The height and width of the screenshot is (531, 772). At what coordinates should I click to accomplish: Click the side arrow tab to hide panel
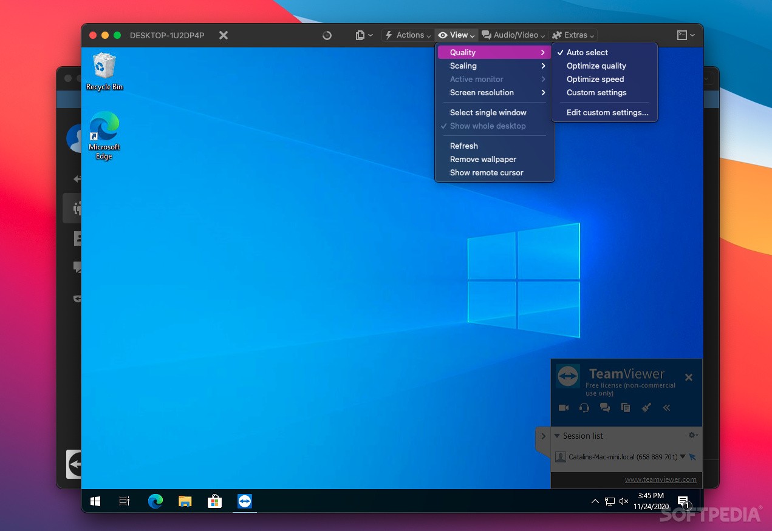point(543,436)
